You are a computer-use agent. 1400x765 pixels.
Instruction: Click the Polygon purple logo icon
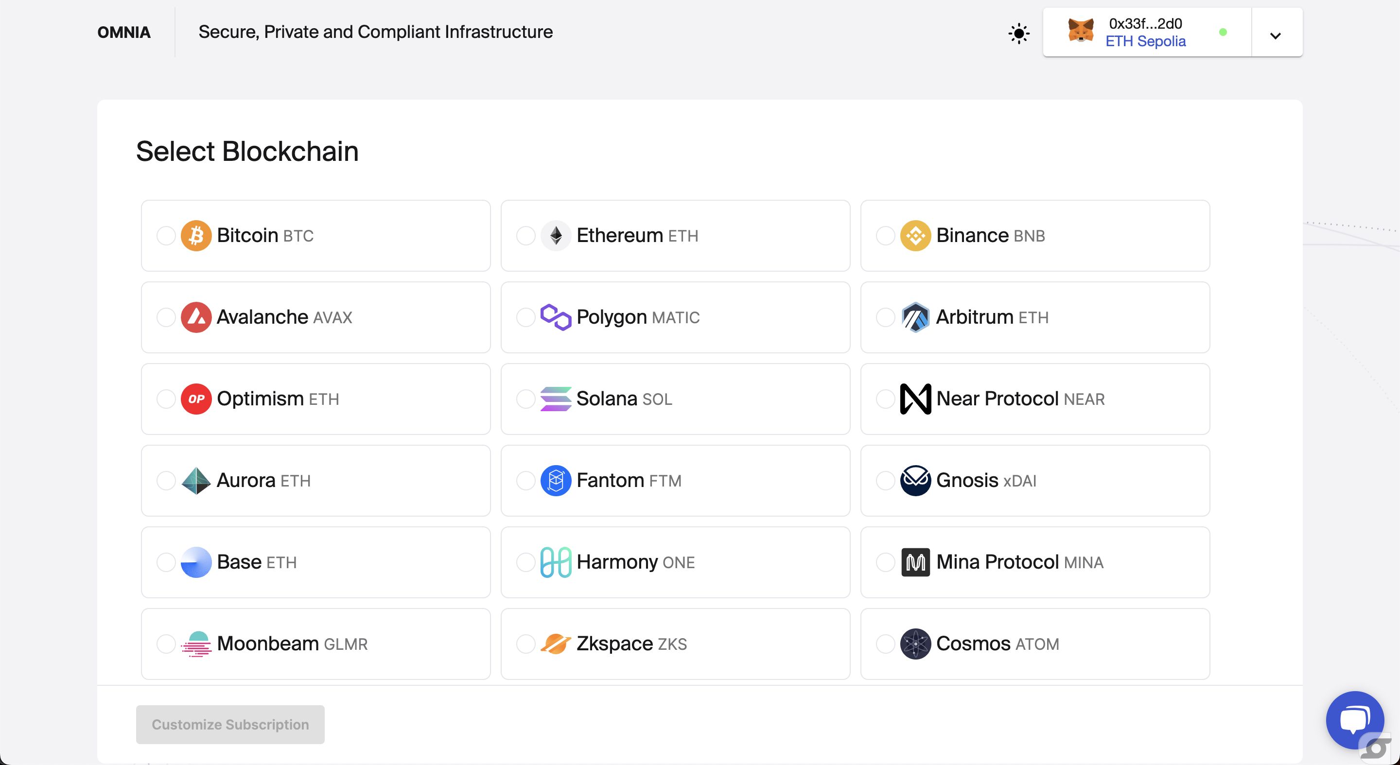(556, 317)
